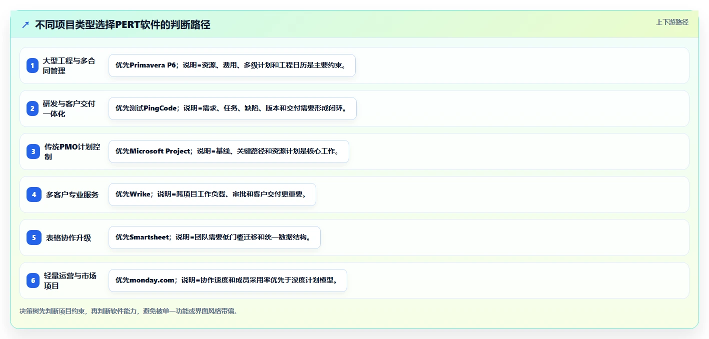
Task: Click the arrow icon beside the title
Action: pyautogui.click(x=26, y=24)
